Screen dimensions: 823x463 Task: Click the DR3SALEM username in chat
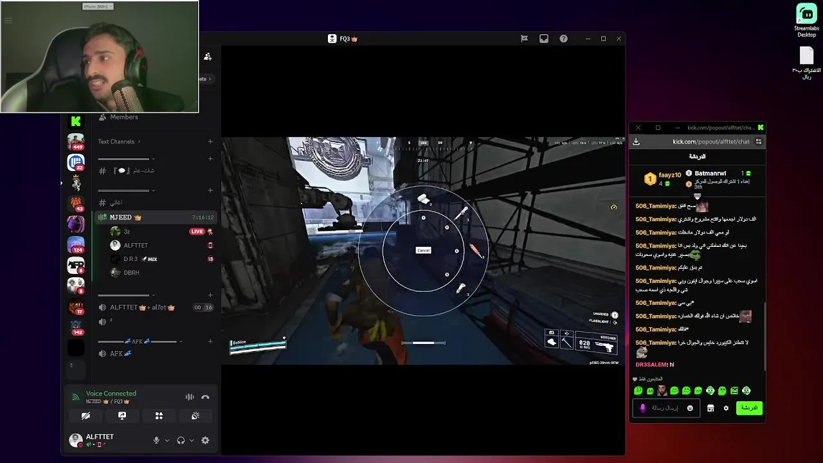[x=651, y=365]
